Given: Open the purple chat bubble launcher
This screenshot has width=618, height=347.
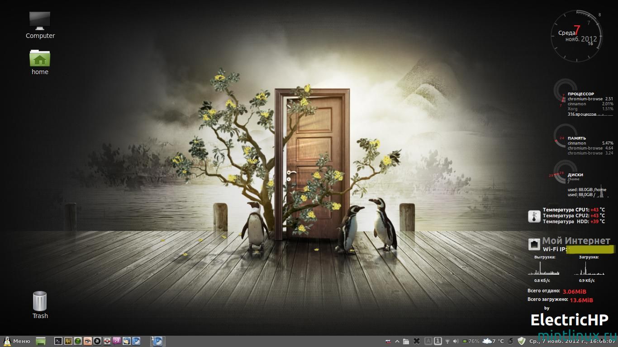Looking at the screenshot, I should pos(117,341).
